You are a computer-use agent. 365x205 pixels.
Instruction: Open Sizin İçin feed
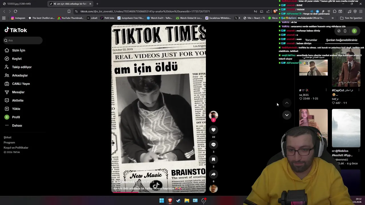[x=19, y=50]
